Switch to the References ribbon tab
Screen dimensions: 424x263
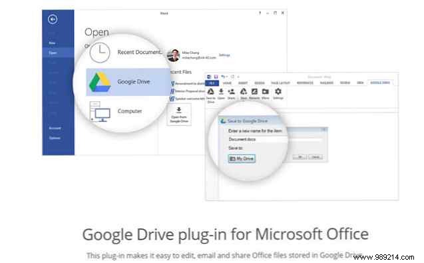305,83
